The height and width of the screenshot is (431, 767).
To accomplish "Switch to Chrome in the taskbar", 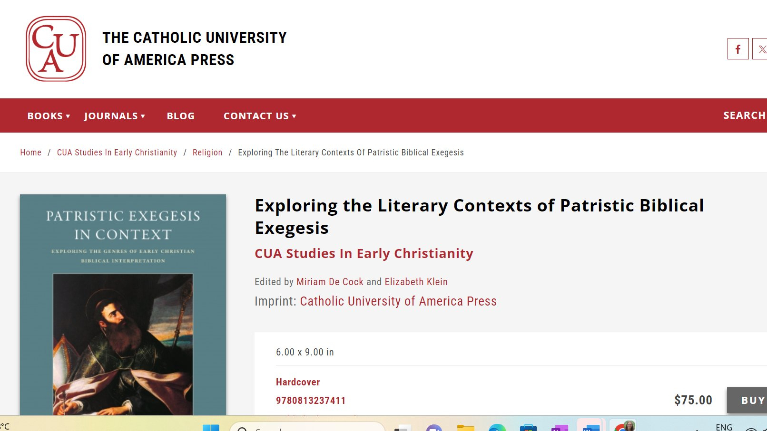I will pyautogui.click(x=624, y=426).
